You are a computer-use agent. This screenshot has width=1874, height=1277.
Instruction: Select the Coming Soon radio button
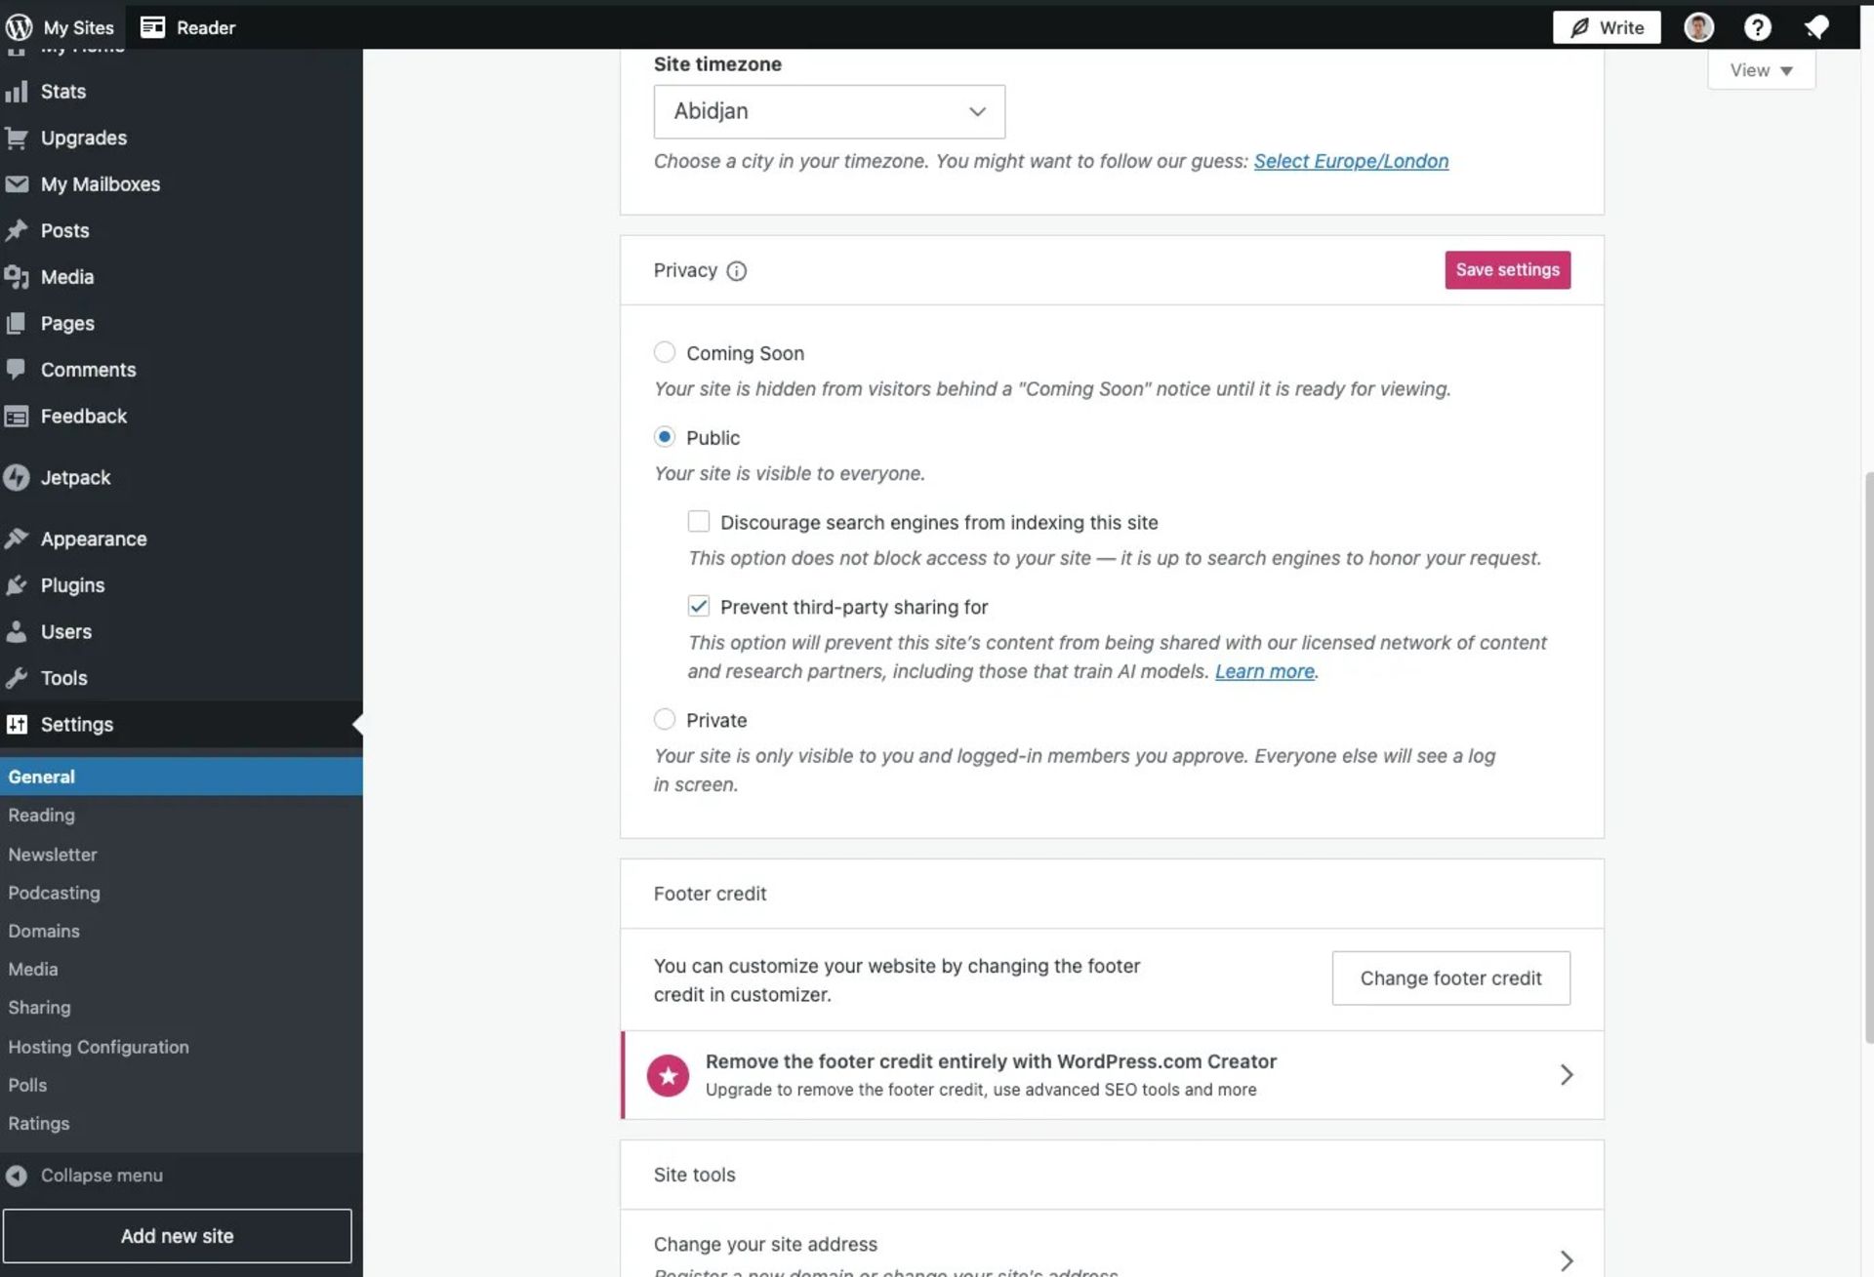pos(665,352)
